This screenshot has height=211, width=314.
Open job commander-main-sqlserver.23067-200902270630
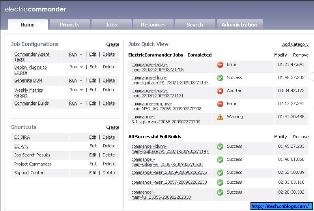tap(167, 162)
